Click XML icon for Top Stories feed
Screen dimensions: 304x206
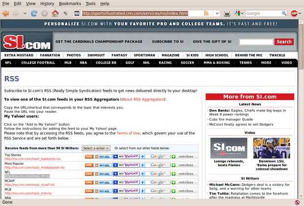89,156
